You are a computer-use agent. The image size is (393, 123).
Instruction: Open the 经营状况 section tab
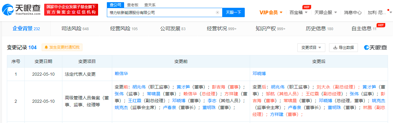[x=222, y=29]
